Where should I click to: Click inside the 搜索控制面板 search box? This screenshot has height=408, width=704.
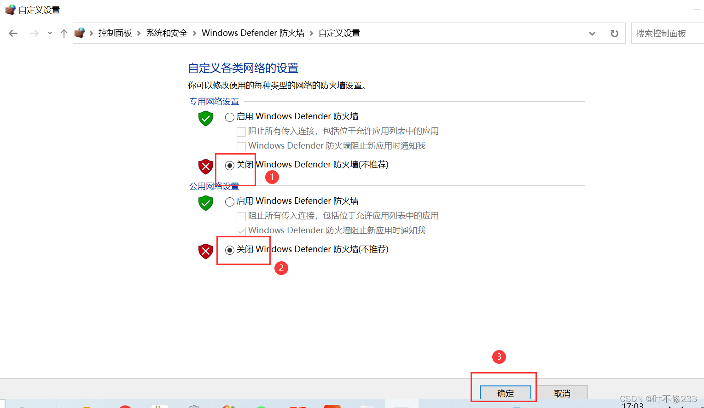pos(667,33)
